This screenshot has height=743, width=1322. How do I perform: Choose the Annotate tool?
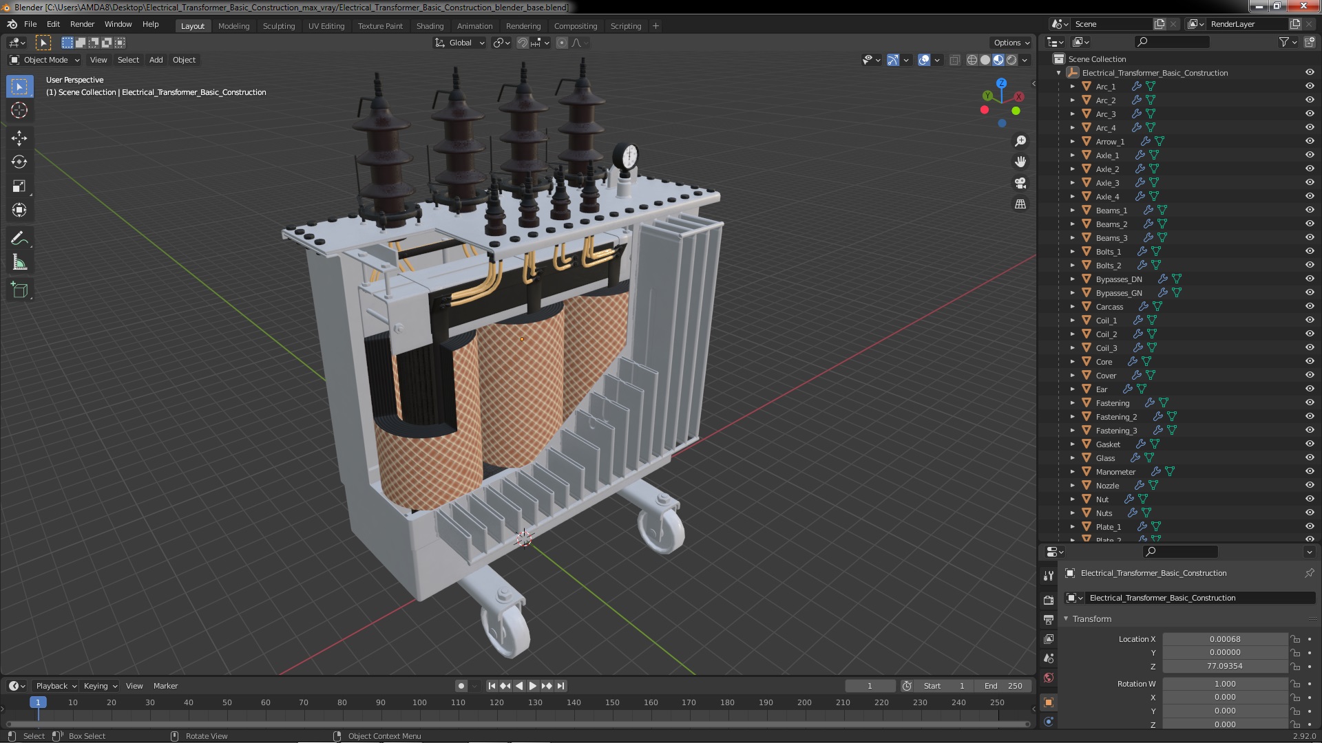19,239
